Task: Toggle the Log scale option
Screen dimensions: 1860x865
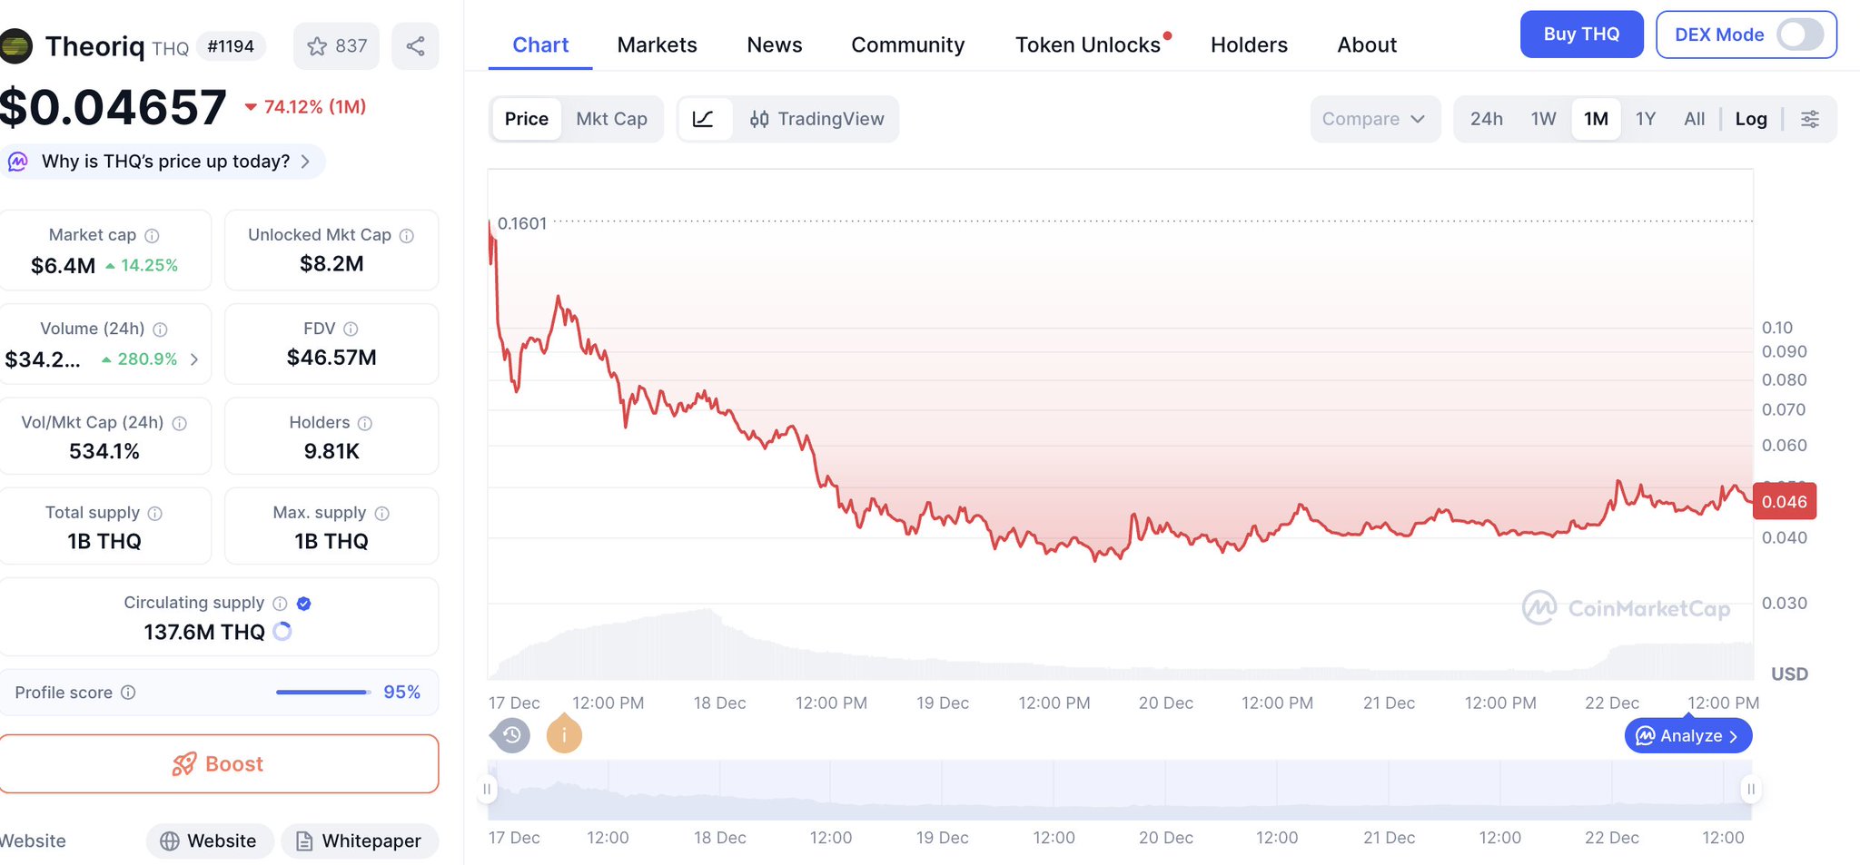Action: (1750, 119)
